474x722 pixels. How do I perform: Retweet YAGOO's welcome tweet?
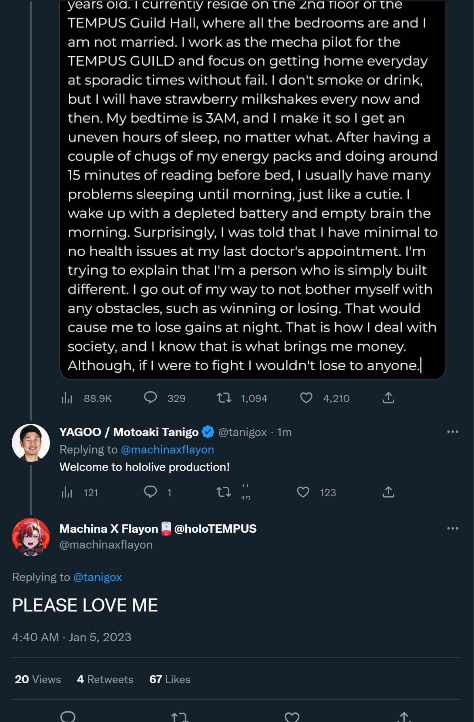[x=224, y=492]
